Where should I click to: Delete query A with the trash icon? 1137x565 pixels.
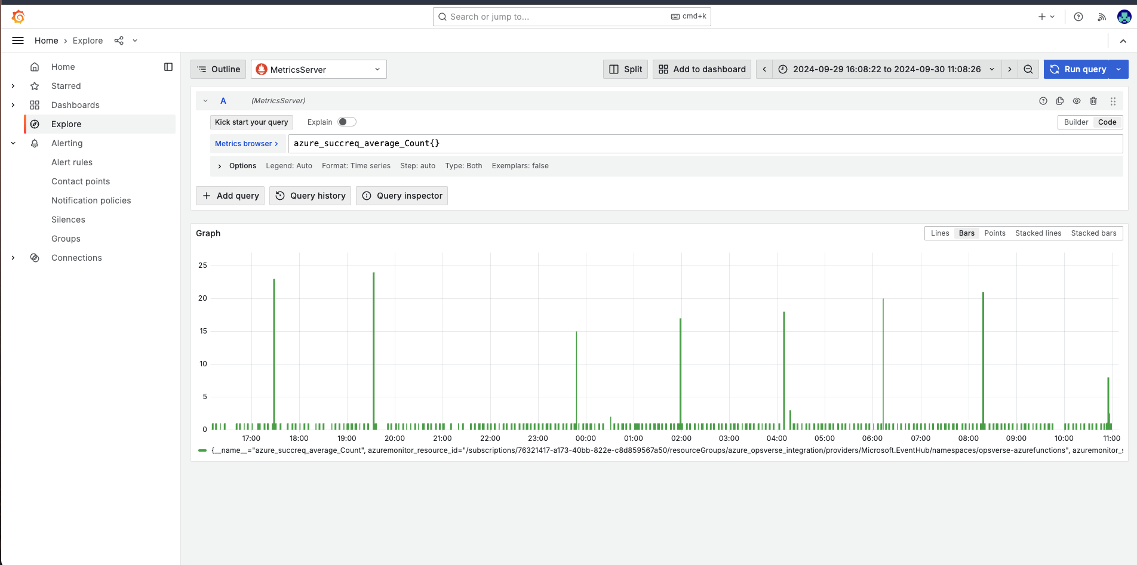[1093, 101]
